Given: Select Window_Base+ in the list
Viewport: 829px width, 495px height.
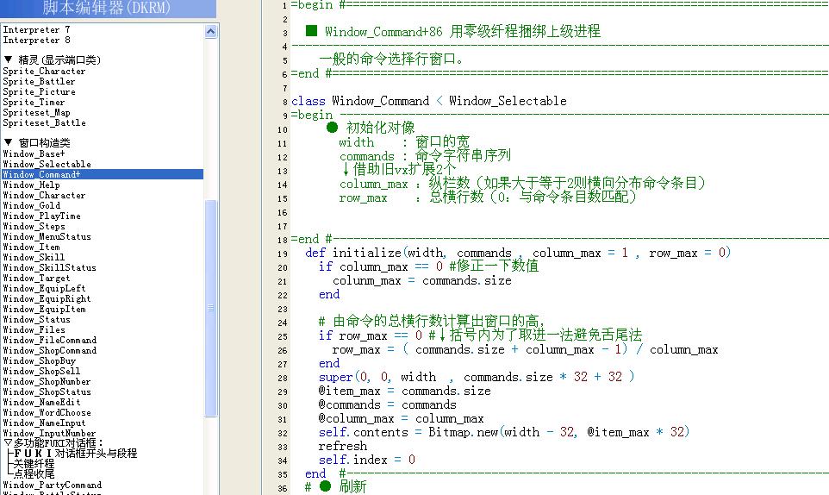Looking at the screenshot, I should (34, 154).
